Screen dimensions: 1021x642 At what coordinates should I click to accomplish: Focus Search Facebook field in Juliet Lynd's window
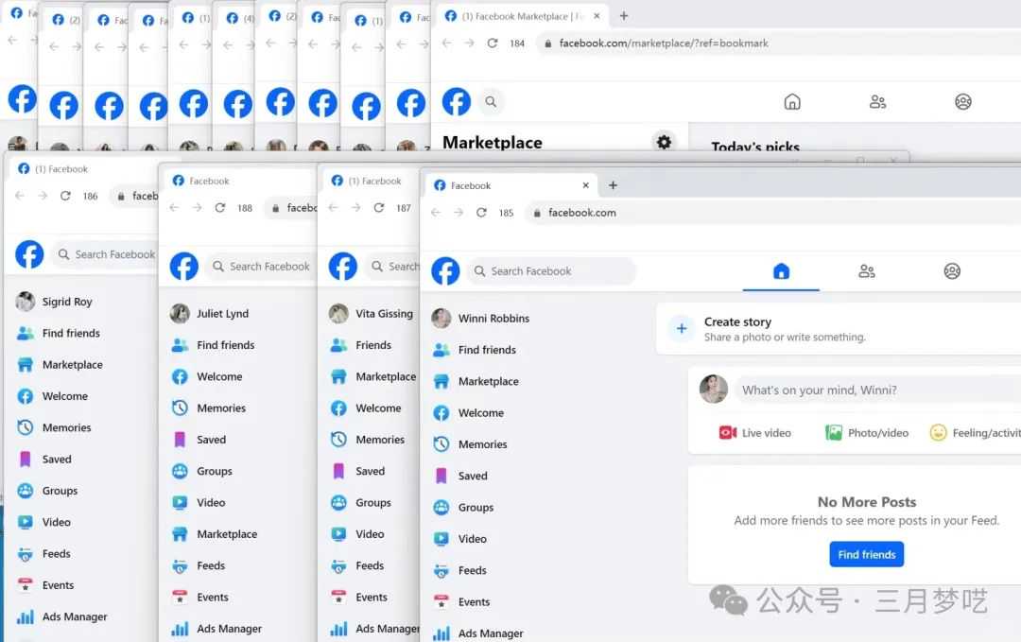(x=261, y=267)
